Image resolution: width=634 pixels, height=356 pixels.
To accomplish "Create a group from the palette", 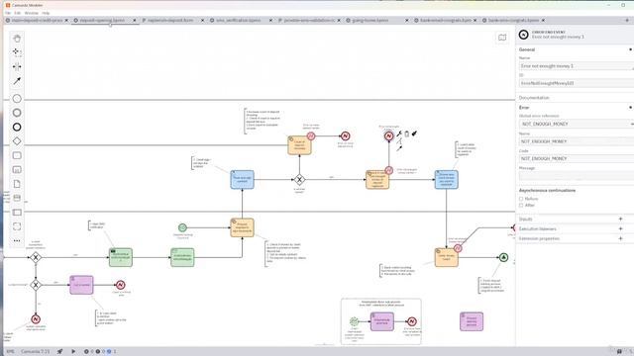I will 17,226.
